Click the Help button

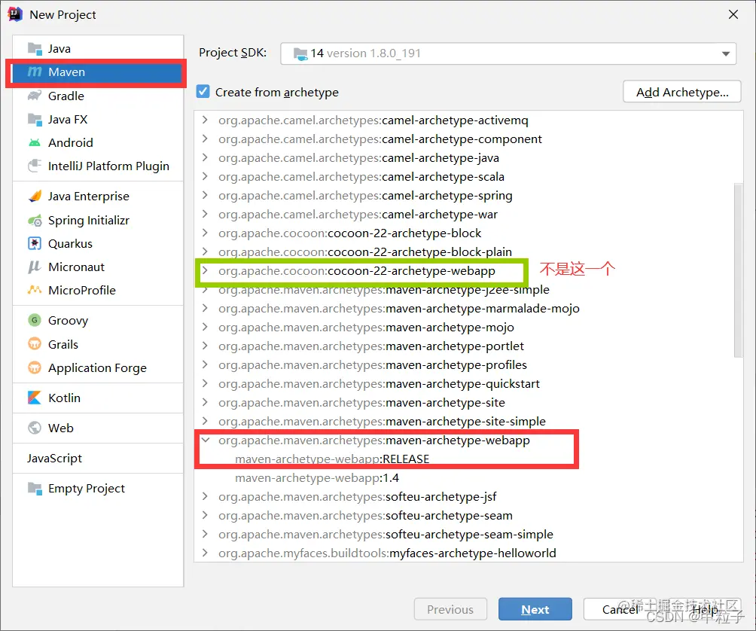tap(706, 609)
